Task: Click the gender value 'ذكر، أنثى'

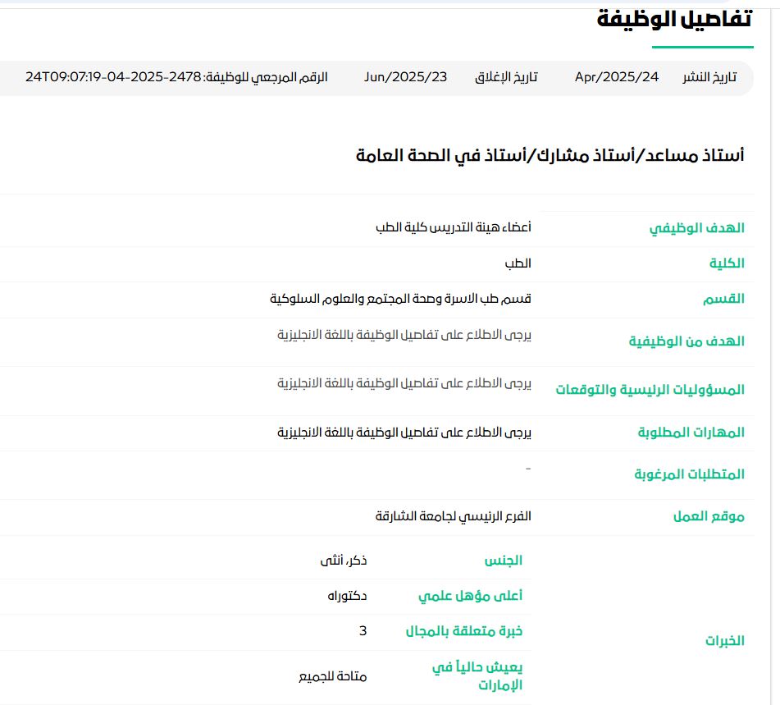Action: [344, 561]
